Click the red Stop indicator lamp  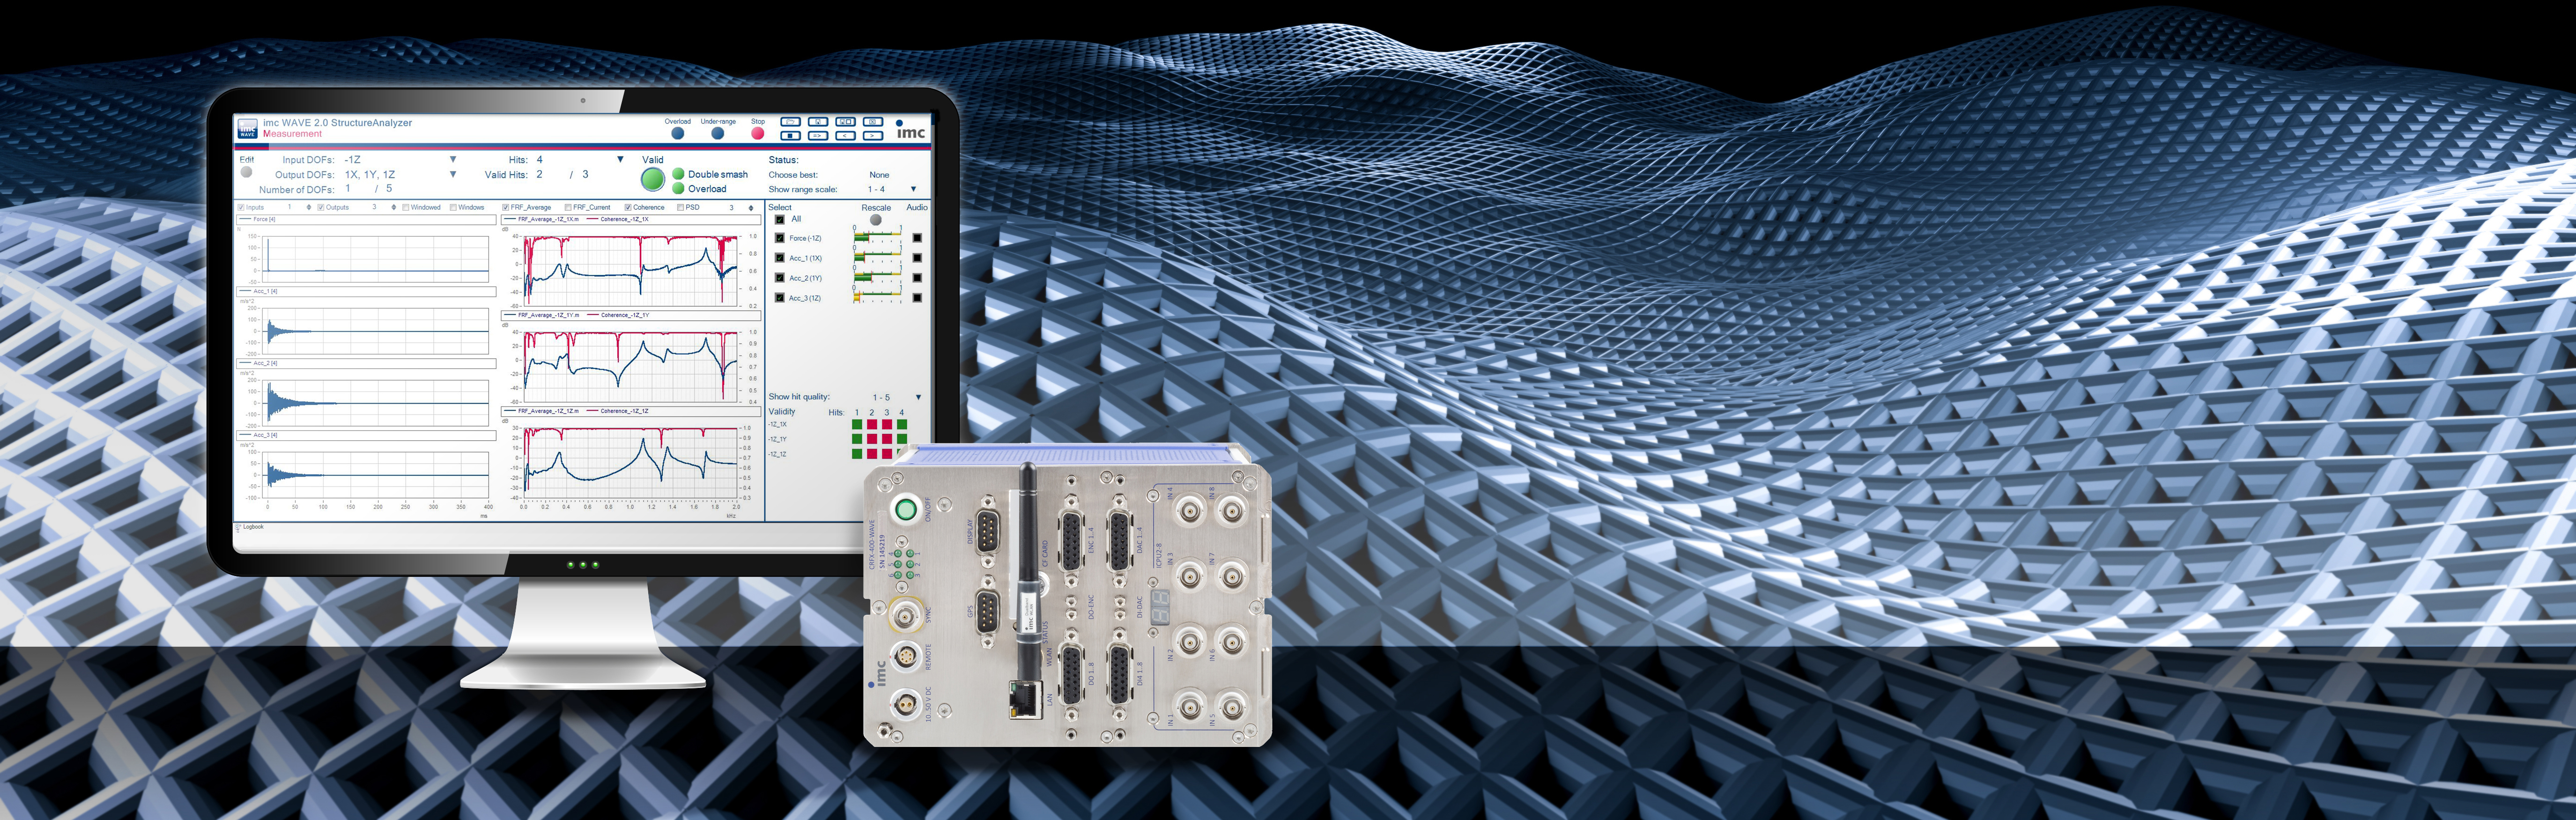pos(758,133)
